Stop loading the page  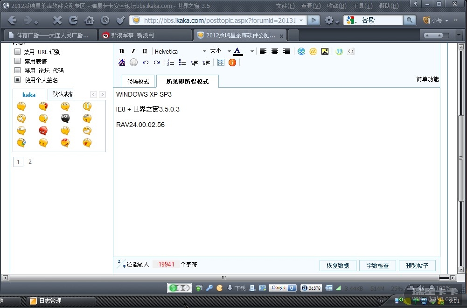click(x=57, y=20)
